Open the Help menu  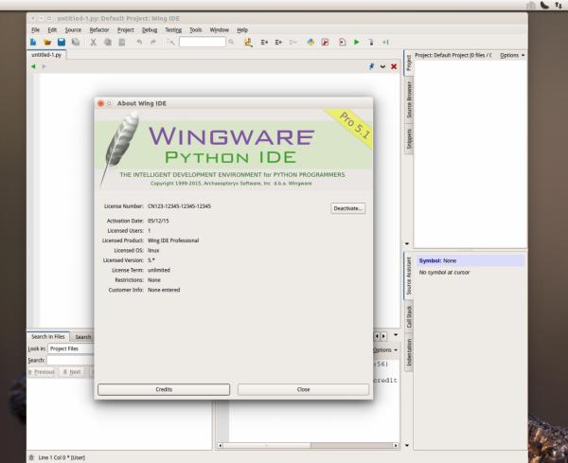pyautogui.click(x=242, y=30)
